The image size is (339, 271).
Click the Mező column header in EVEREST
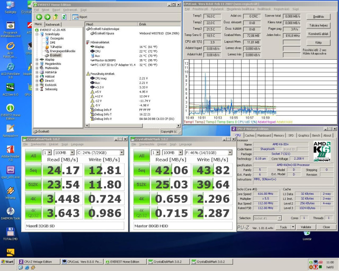[111, 24]
